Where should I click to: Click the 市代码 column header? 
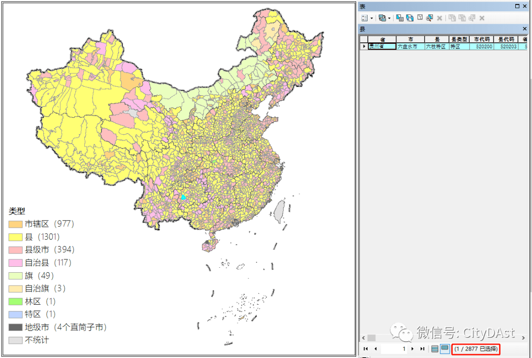482,39
